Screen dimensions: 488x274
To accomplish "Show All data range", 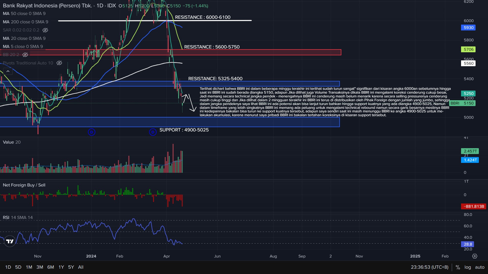I will (x=81, y=267).
